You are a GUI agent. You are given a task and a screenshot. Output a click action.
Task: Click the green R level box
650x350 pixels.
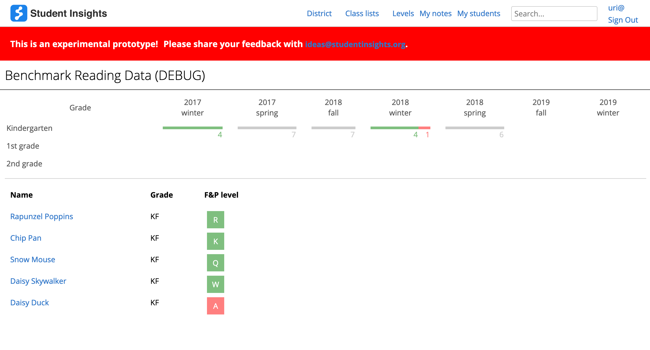216,220
